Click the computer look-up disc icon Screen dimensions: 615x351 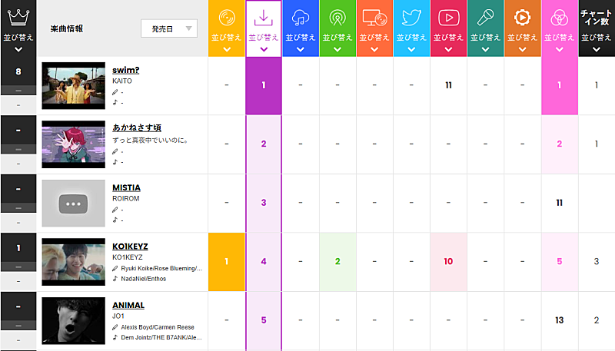[x=374, y=18]
